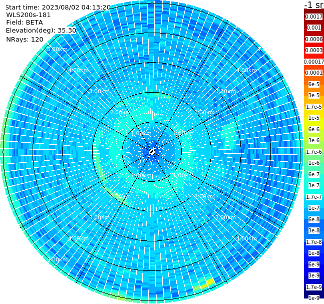The image size is (324, 304).
Task: Click the 0.0017 colorbar label
Action: point(314,17)
